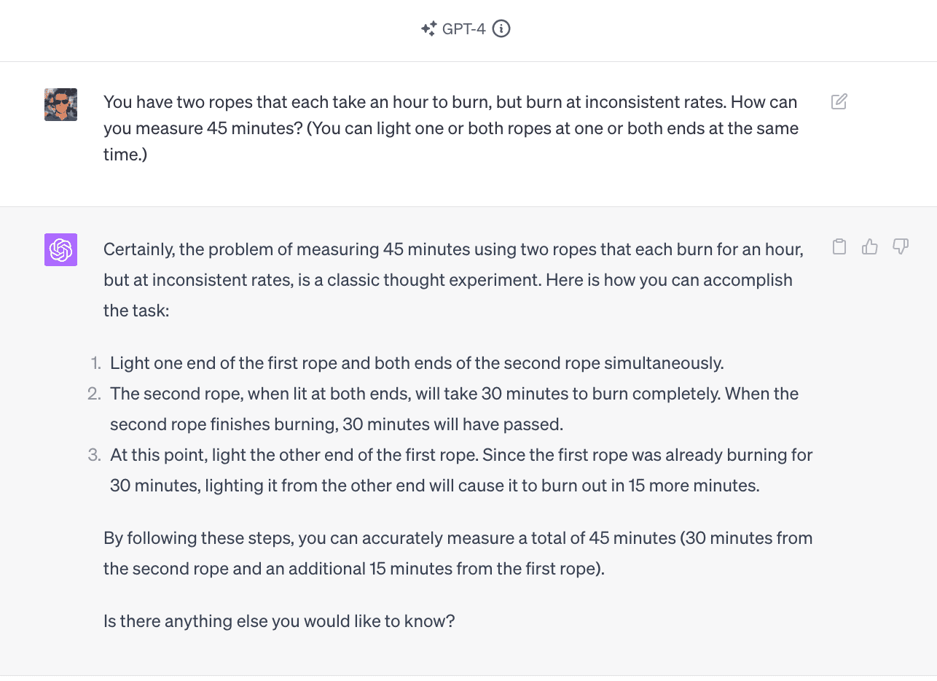Click list number 2 marker
The width and height of the screenshot is (937, 681).
tap(95, 394)
